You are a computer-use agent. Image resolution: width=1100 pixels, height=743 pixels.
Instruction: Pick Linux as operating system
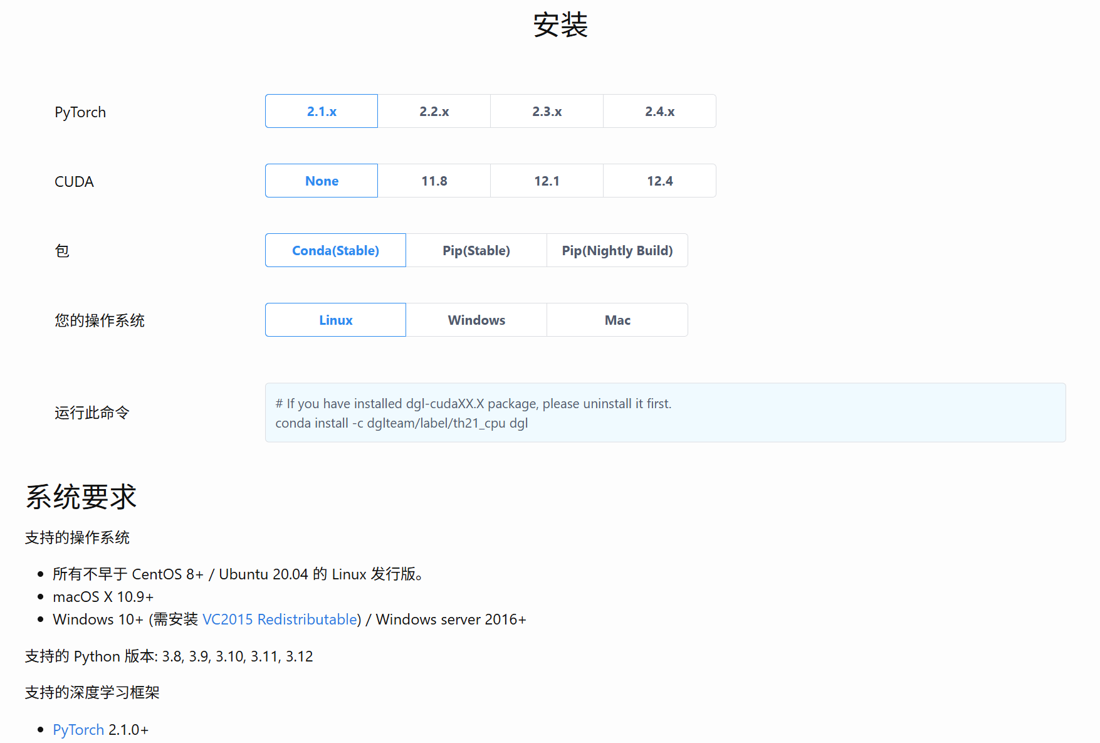[335, 320]
